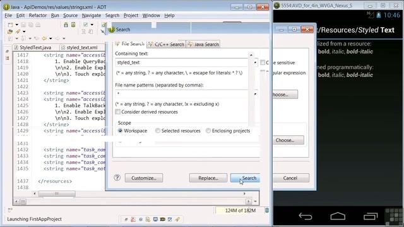Screen dimensions: 404x227
Task: Tap the emulator Recent Apps button
Action: coord(371,216)
